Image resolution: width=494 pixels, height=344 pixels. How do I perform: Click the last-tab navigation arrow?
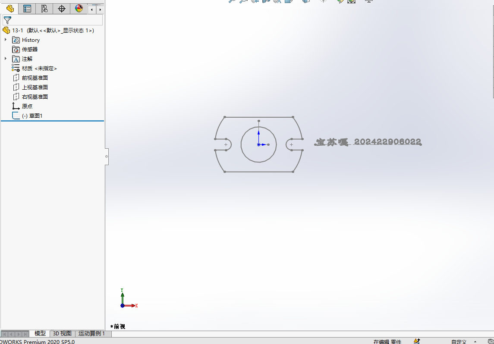tap(25, 334)
